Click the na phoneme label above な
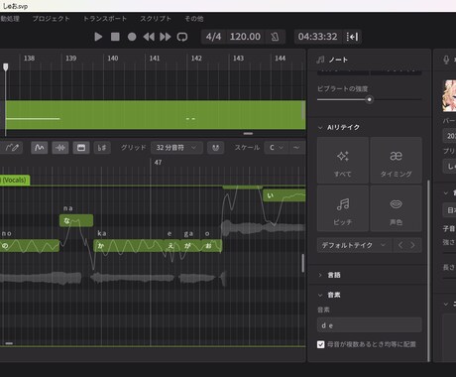The height and width of the screenshot is (377, 456). coord(68,208)
